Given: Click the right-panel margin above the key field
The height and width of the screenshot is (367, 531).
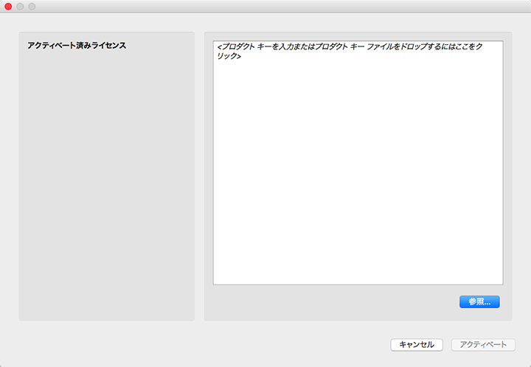Looking at the screenshot, I should coord(358,36).
